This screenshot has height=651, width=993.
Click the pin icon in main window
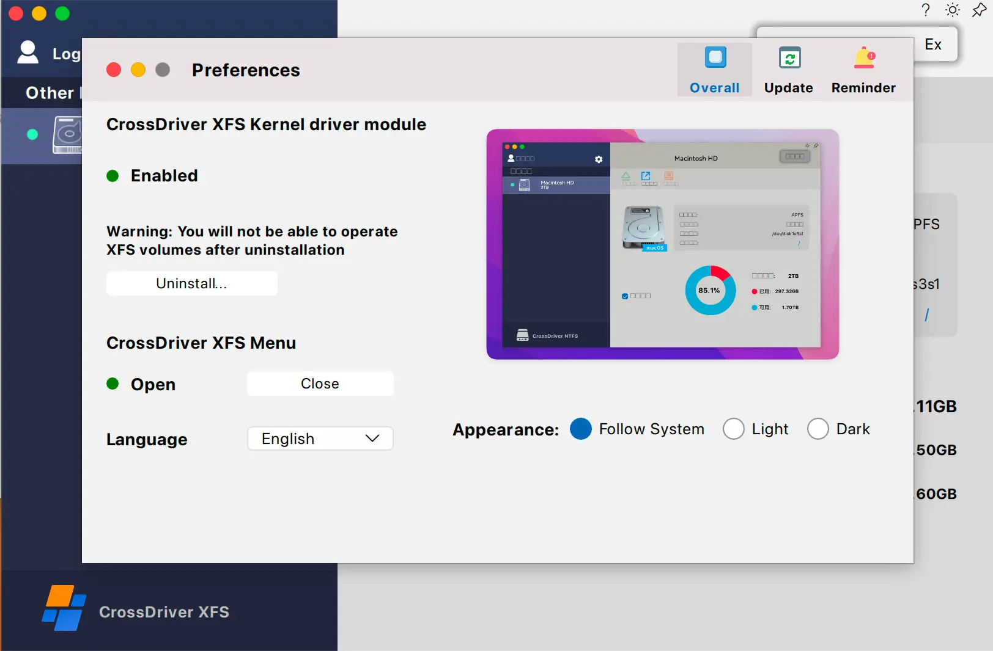(979, 10)
